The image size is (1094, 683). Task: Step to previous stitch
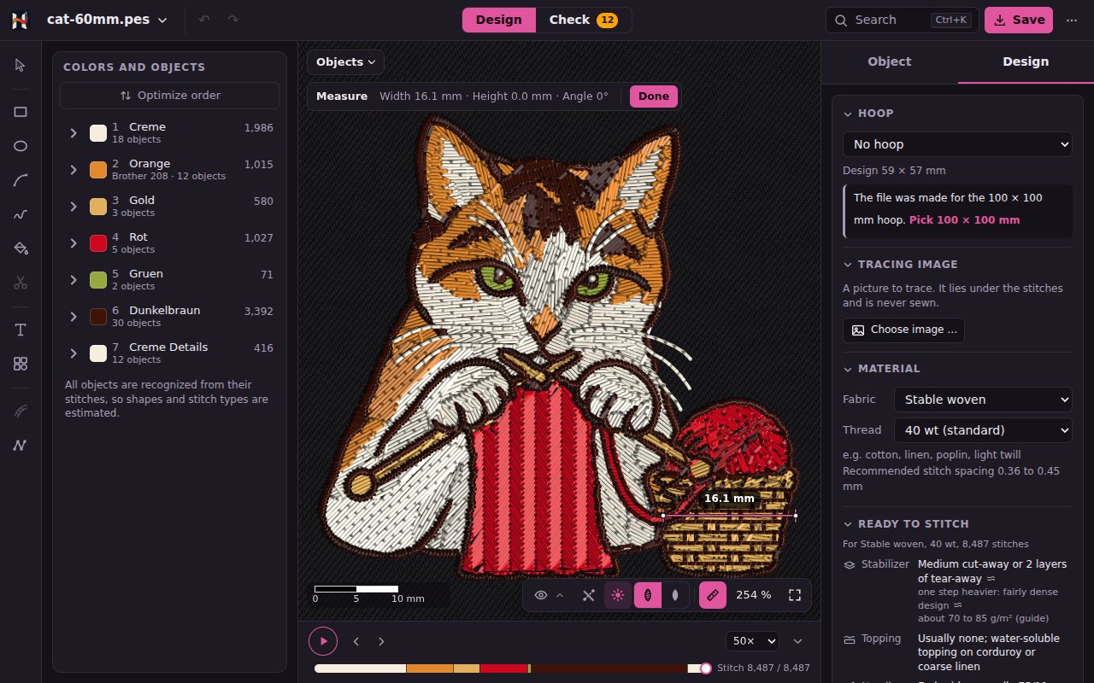[x=356, y=641]
